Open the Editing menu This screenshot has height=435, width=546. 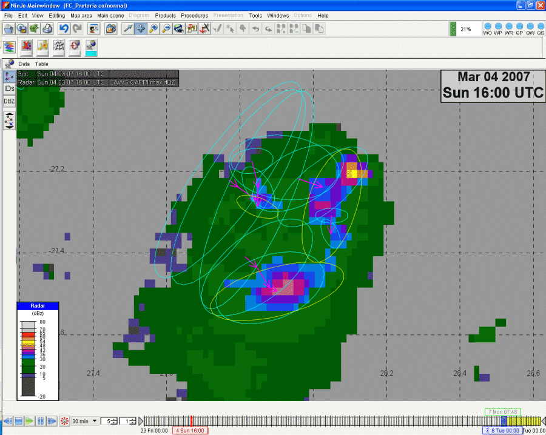pyautogui.click(x=57, y=16)
